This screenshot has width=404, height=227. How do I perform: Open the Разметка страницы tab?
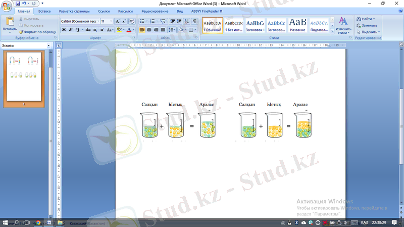coord(75,11)
